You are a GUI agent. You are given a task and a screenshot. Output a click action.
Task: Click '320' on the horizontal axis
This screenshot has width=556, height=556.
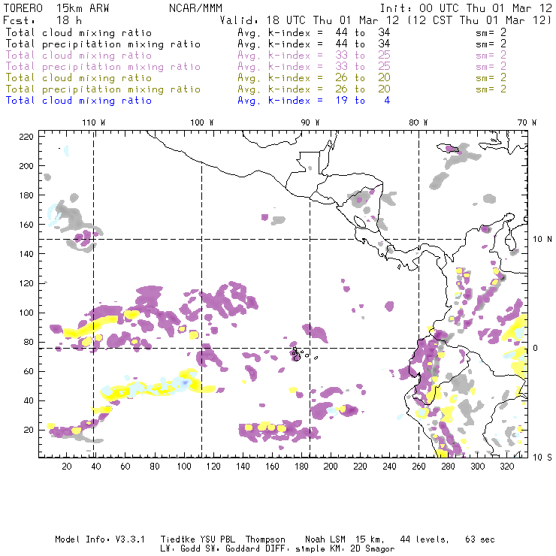tap(506, 467)
